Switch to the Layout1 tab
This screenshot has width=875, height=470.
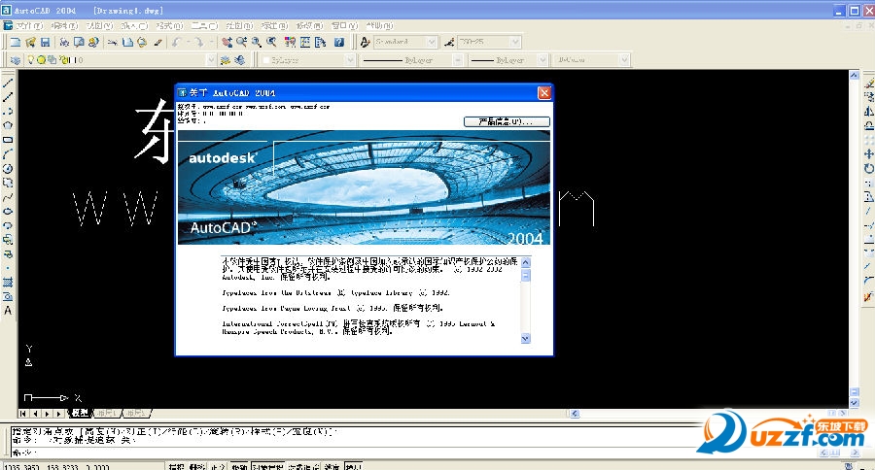pos(106,413)
